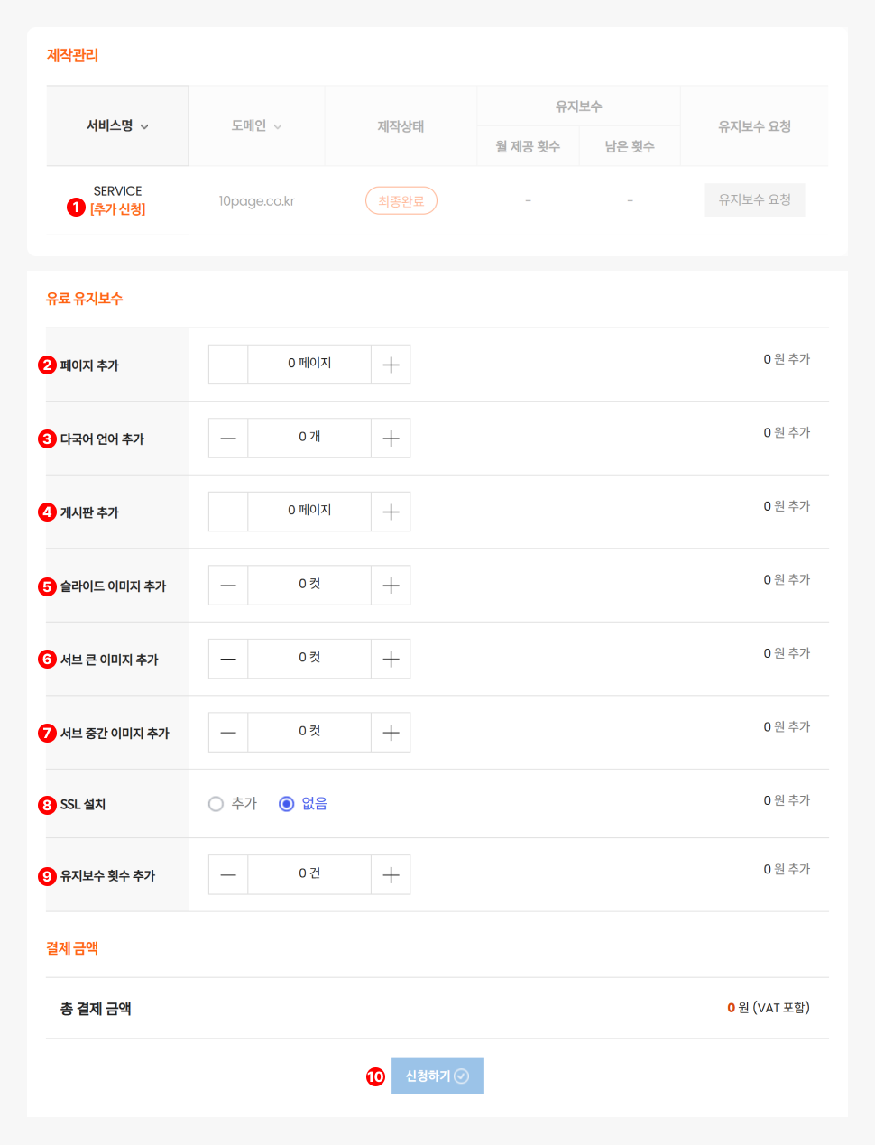Screen dimensions: 875x1145
Task: Increase 유지보수 횟수 추가 with plus
Action: tap(391, 874)
